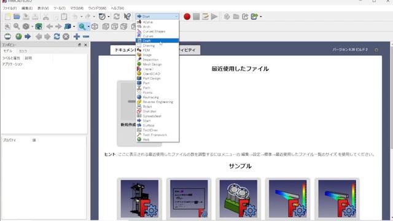The image size is (393, 221).
Task: Select Mesh Design in workbench list
Action: pos(157,64)
